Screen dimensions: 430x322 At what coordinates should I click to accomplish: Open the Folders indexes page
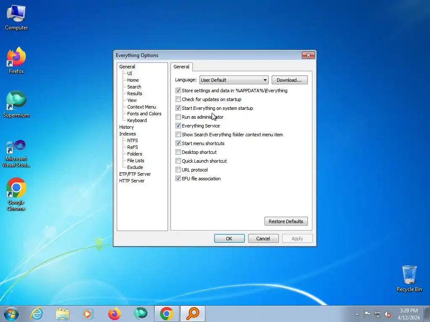(x=134, y=154)
